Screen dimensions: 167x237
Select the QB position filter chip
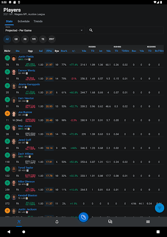pos(16,39)
